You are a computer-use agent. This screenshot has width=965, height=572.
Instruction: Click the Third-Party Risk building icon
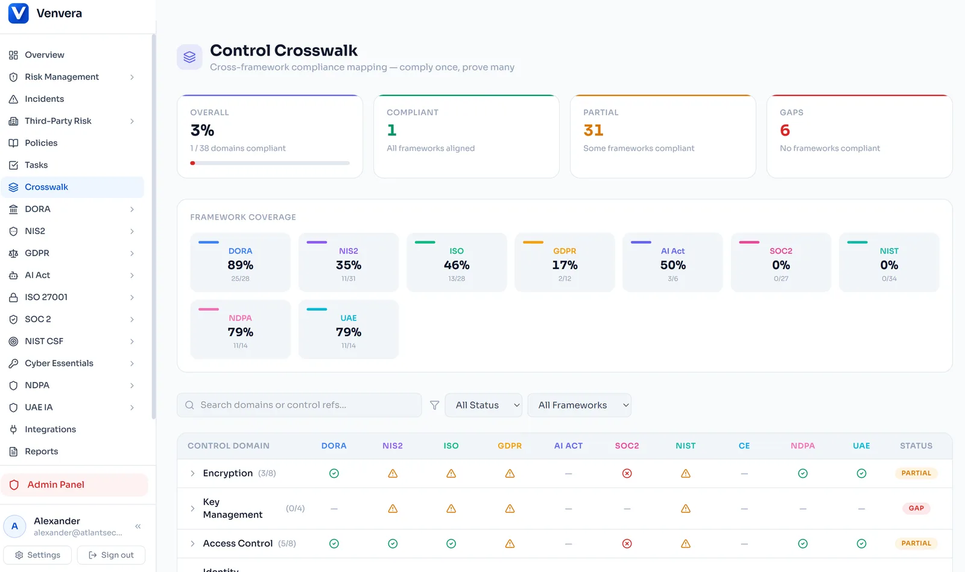(13, 121)
